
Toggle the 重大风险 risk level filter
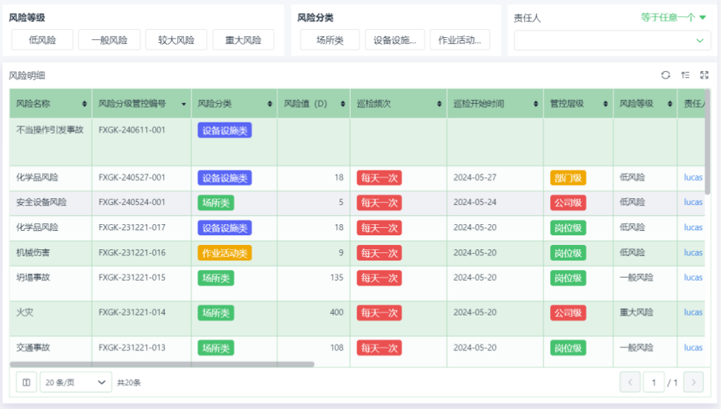(x=243, y=40)
